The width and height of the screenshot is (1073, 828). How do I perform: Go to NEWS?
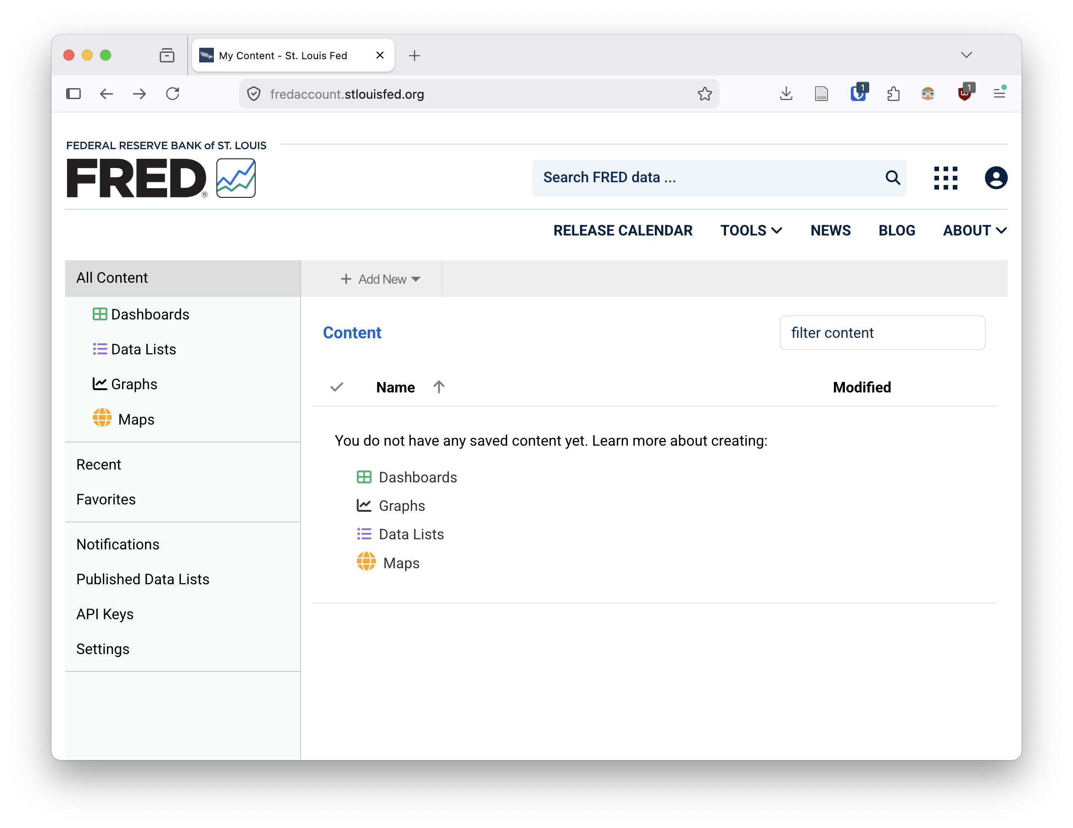(x=830, y=230)
